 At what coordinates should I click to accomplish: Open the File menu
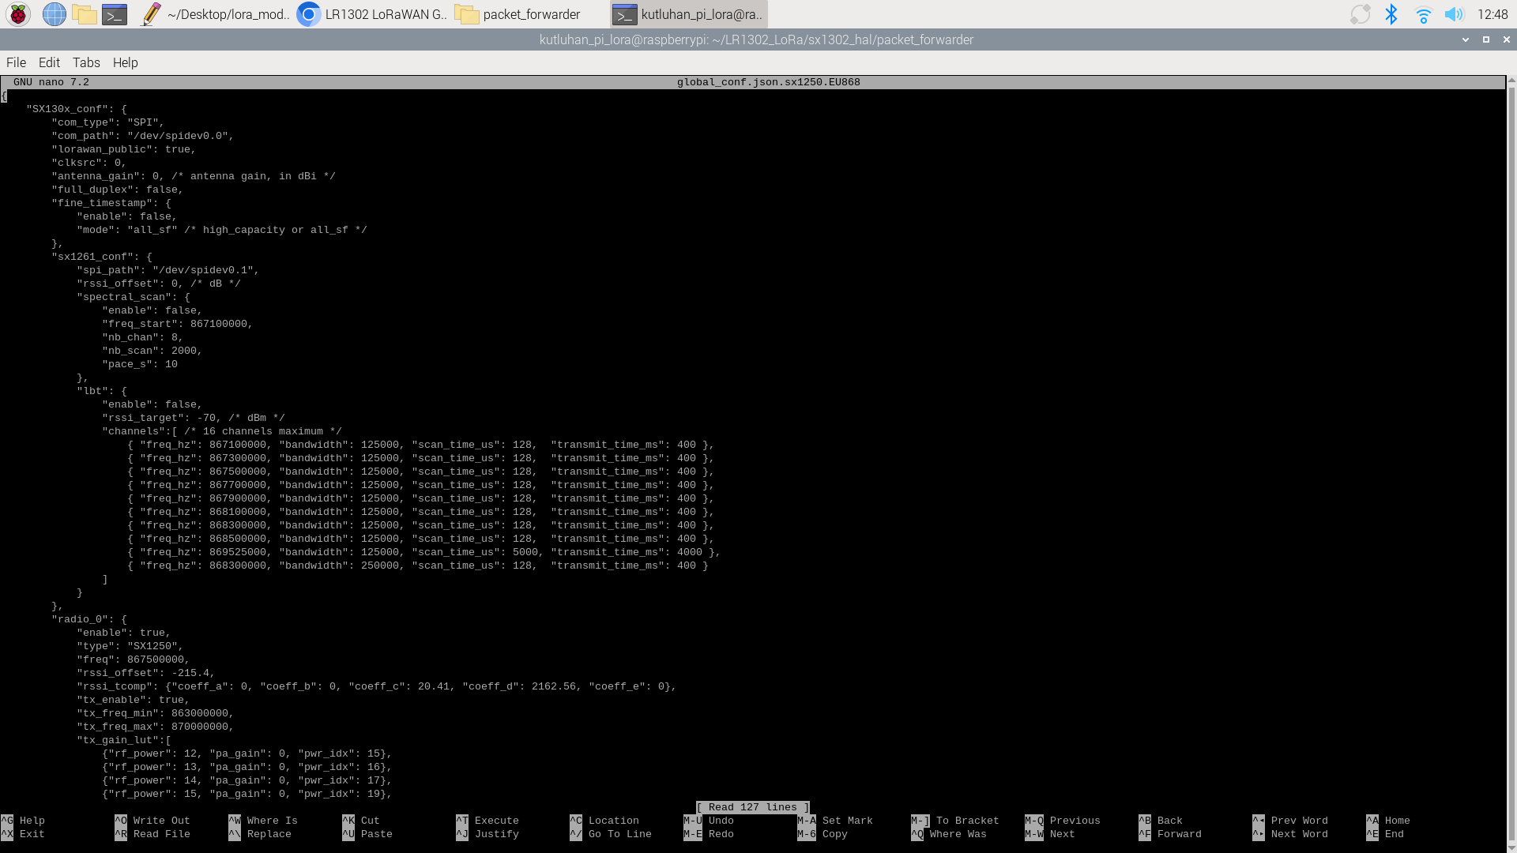point(16,62)
